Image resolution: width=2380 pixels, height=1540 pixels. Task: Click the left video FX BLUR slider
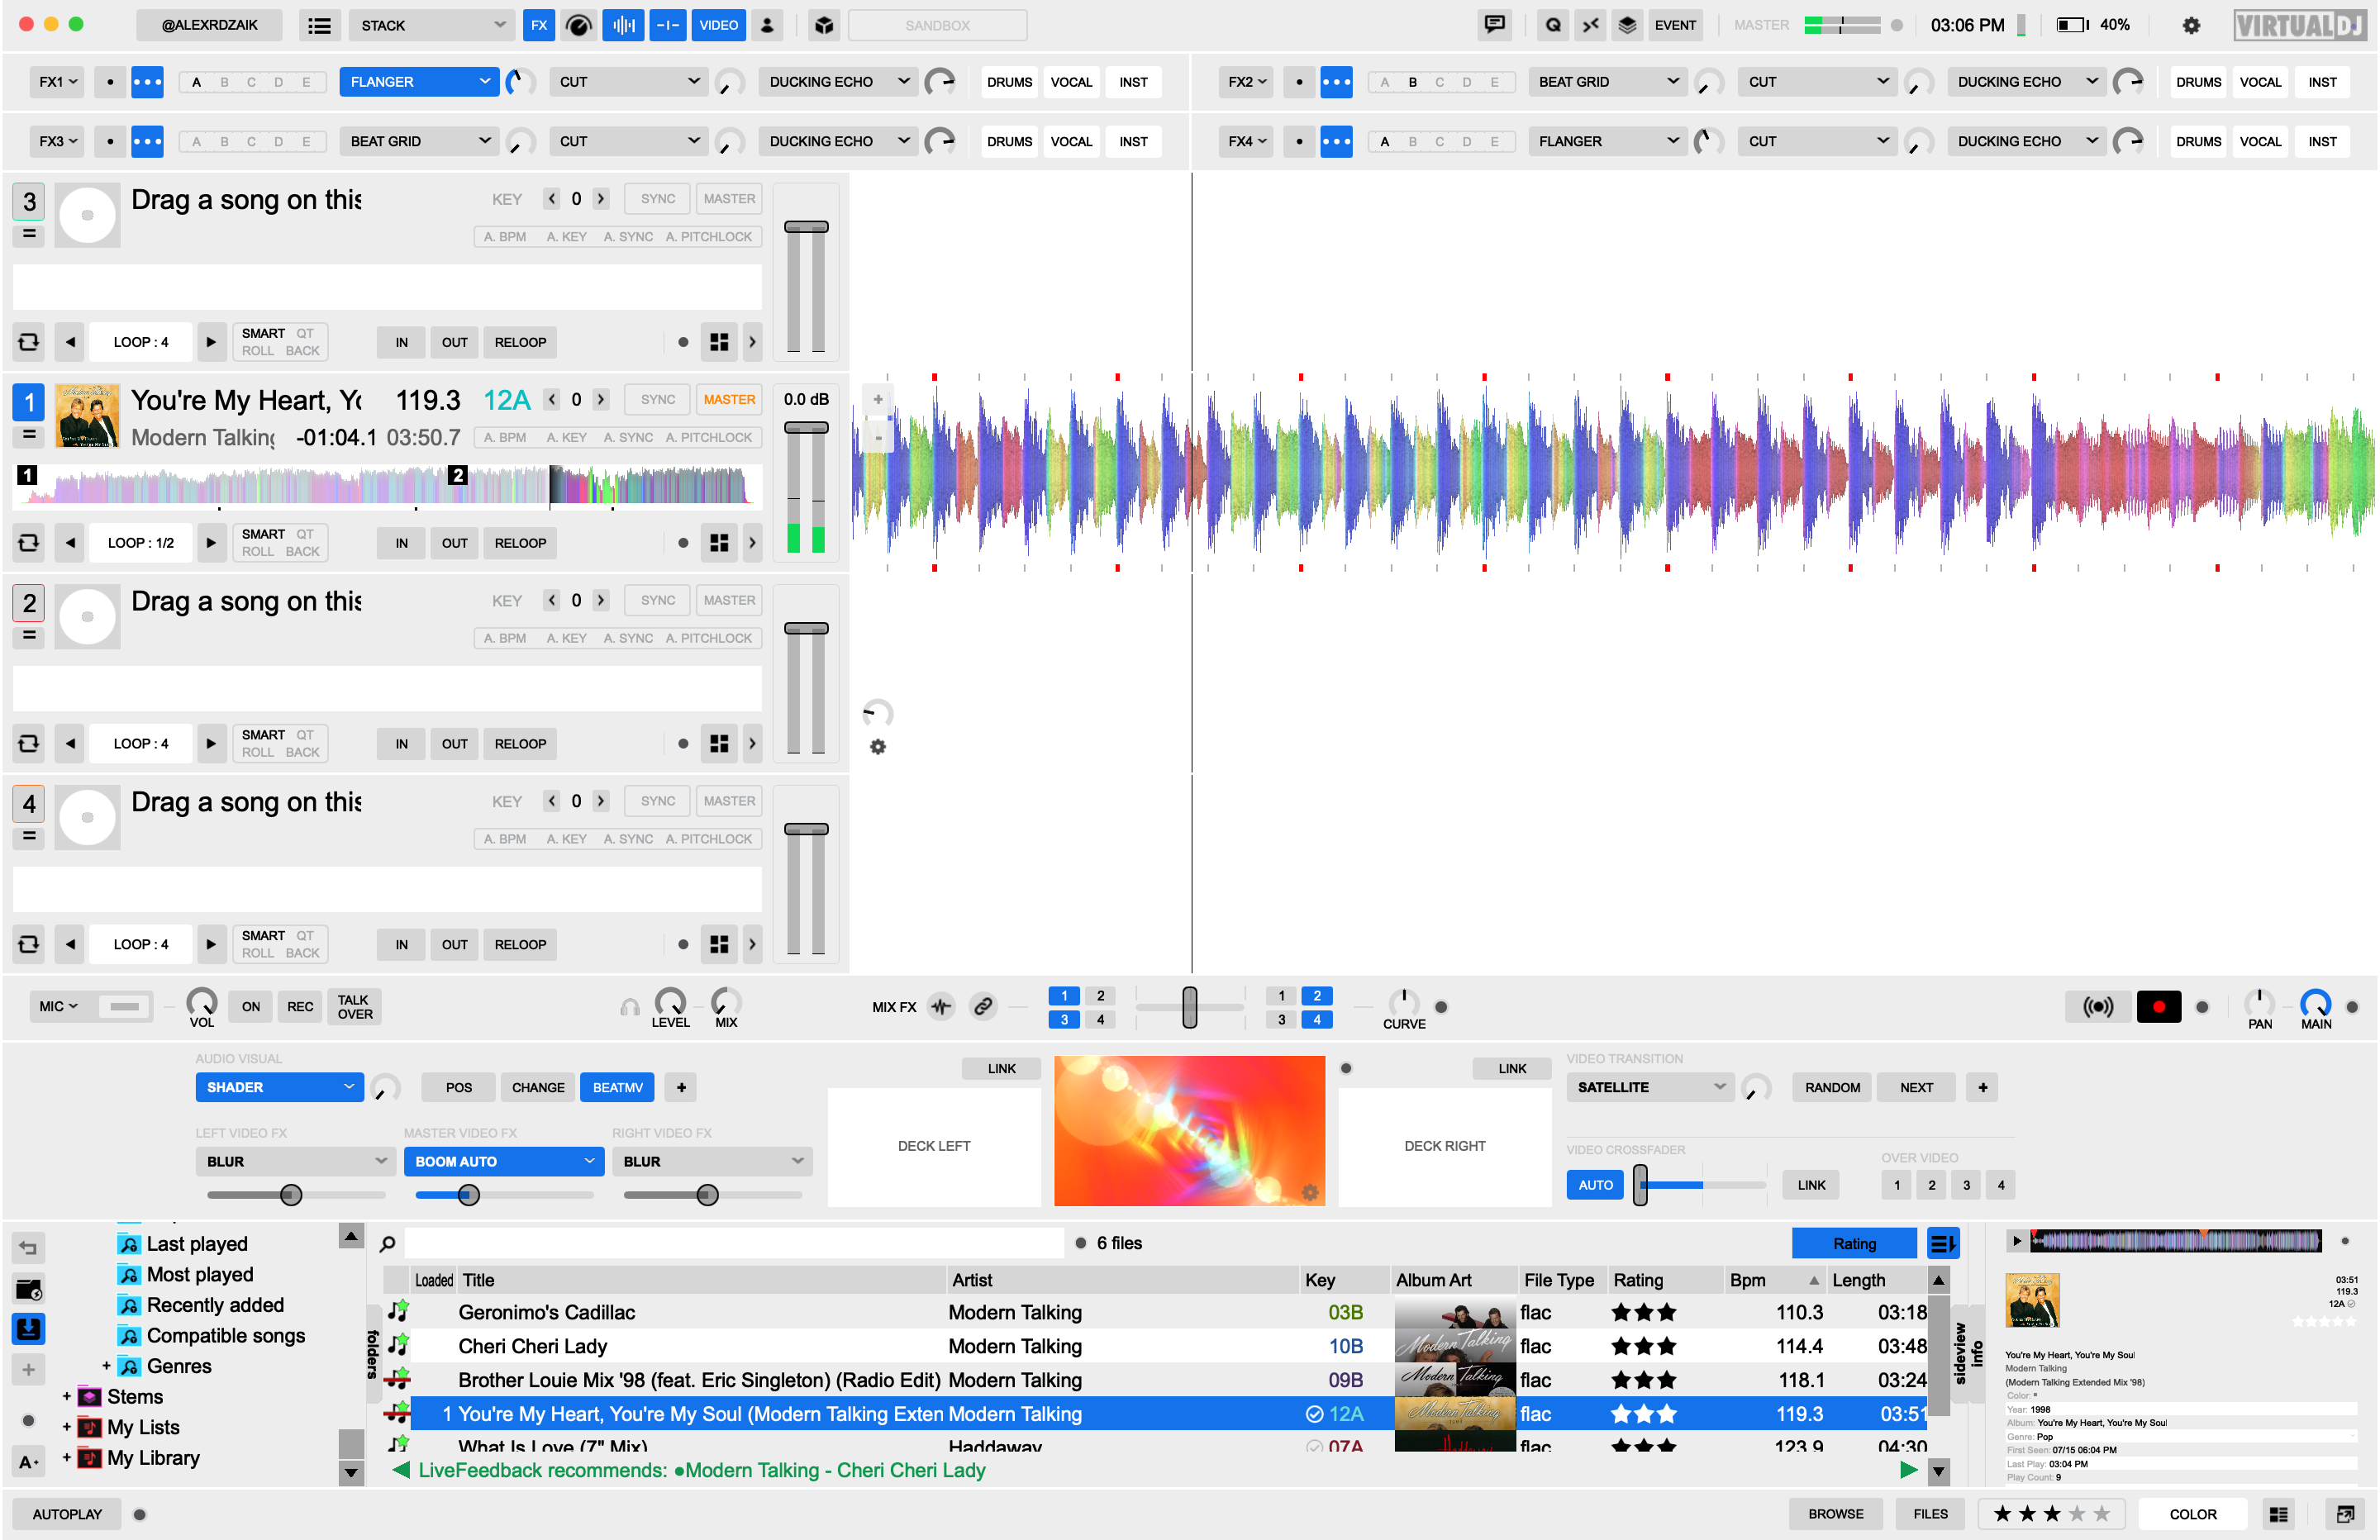(x=295, y=1194)
